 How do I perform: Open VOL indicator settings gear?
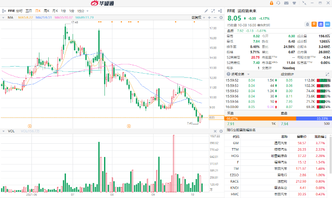[221, 131]
